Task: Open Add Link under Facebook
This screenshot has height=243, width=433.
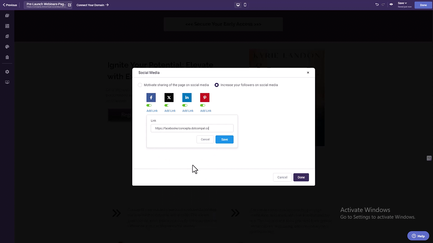Action: pyautogui.click(x=152, y=111)
